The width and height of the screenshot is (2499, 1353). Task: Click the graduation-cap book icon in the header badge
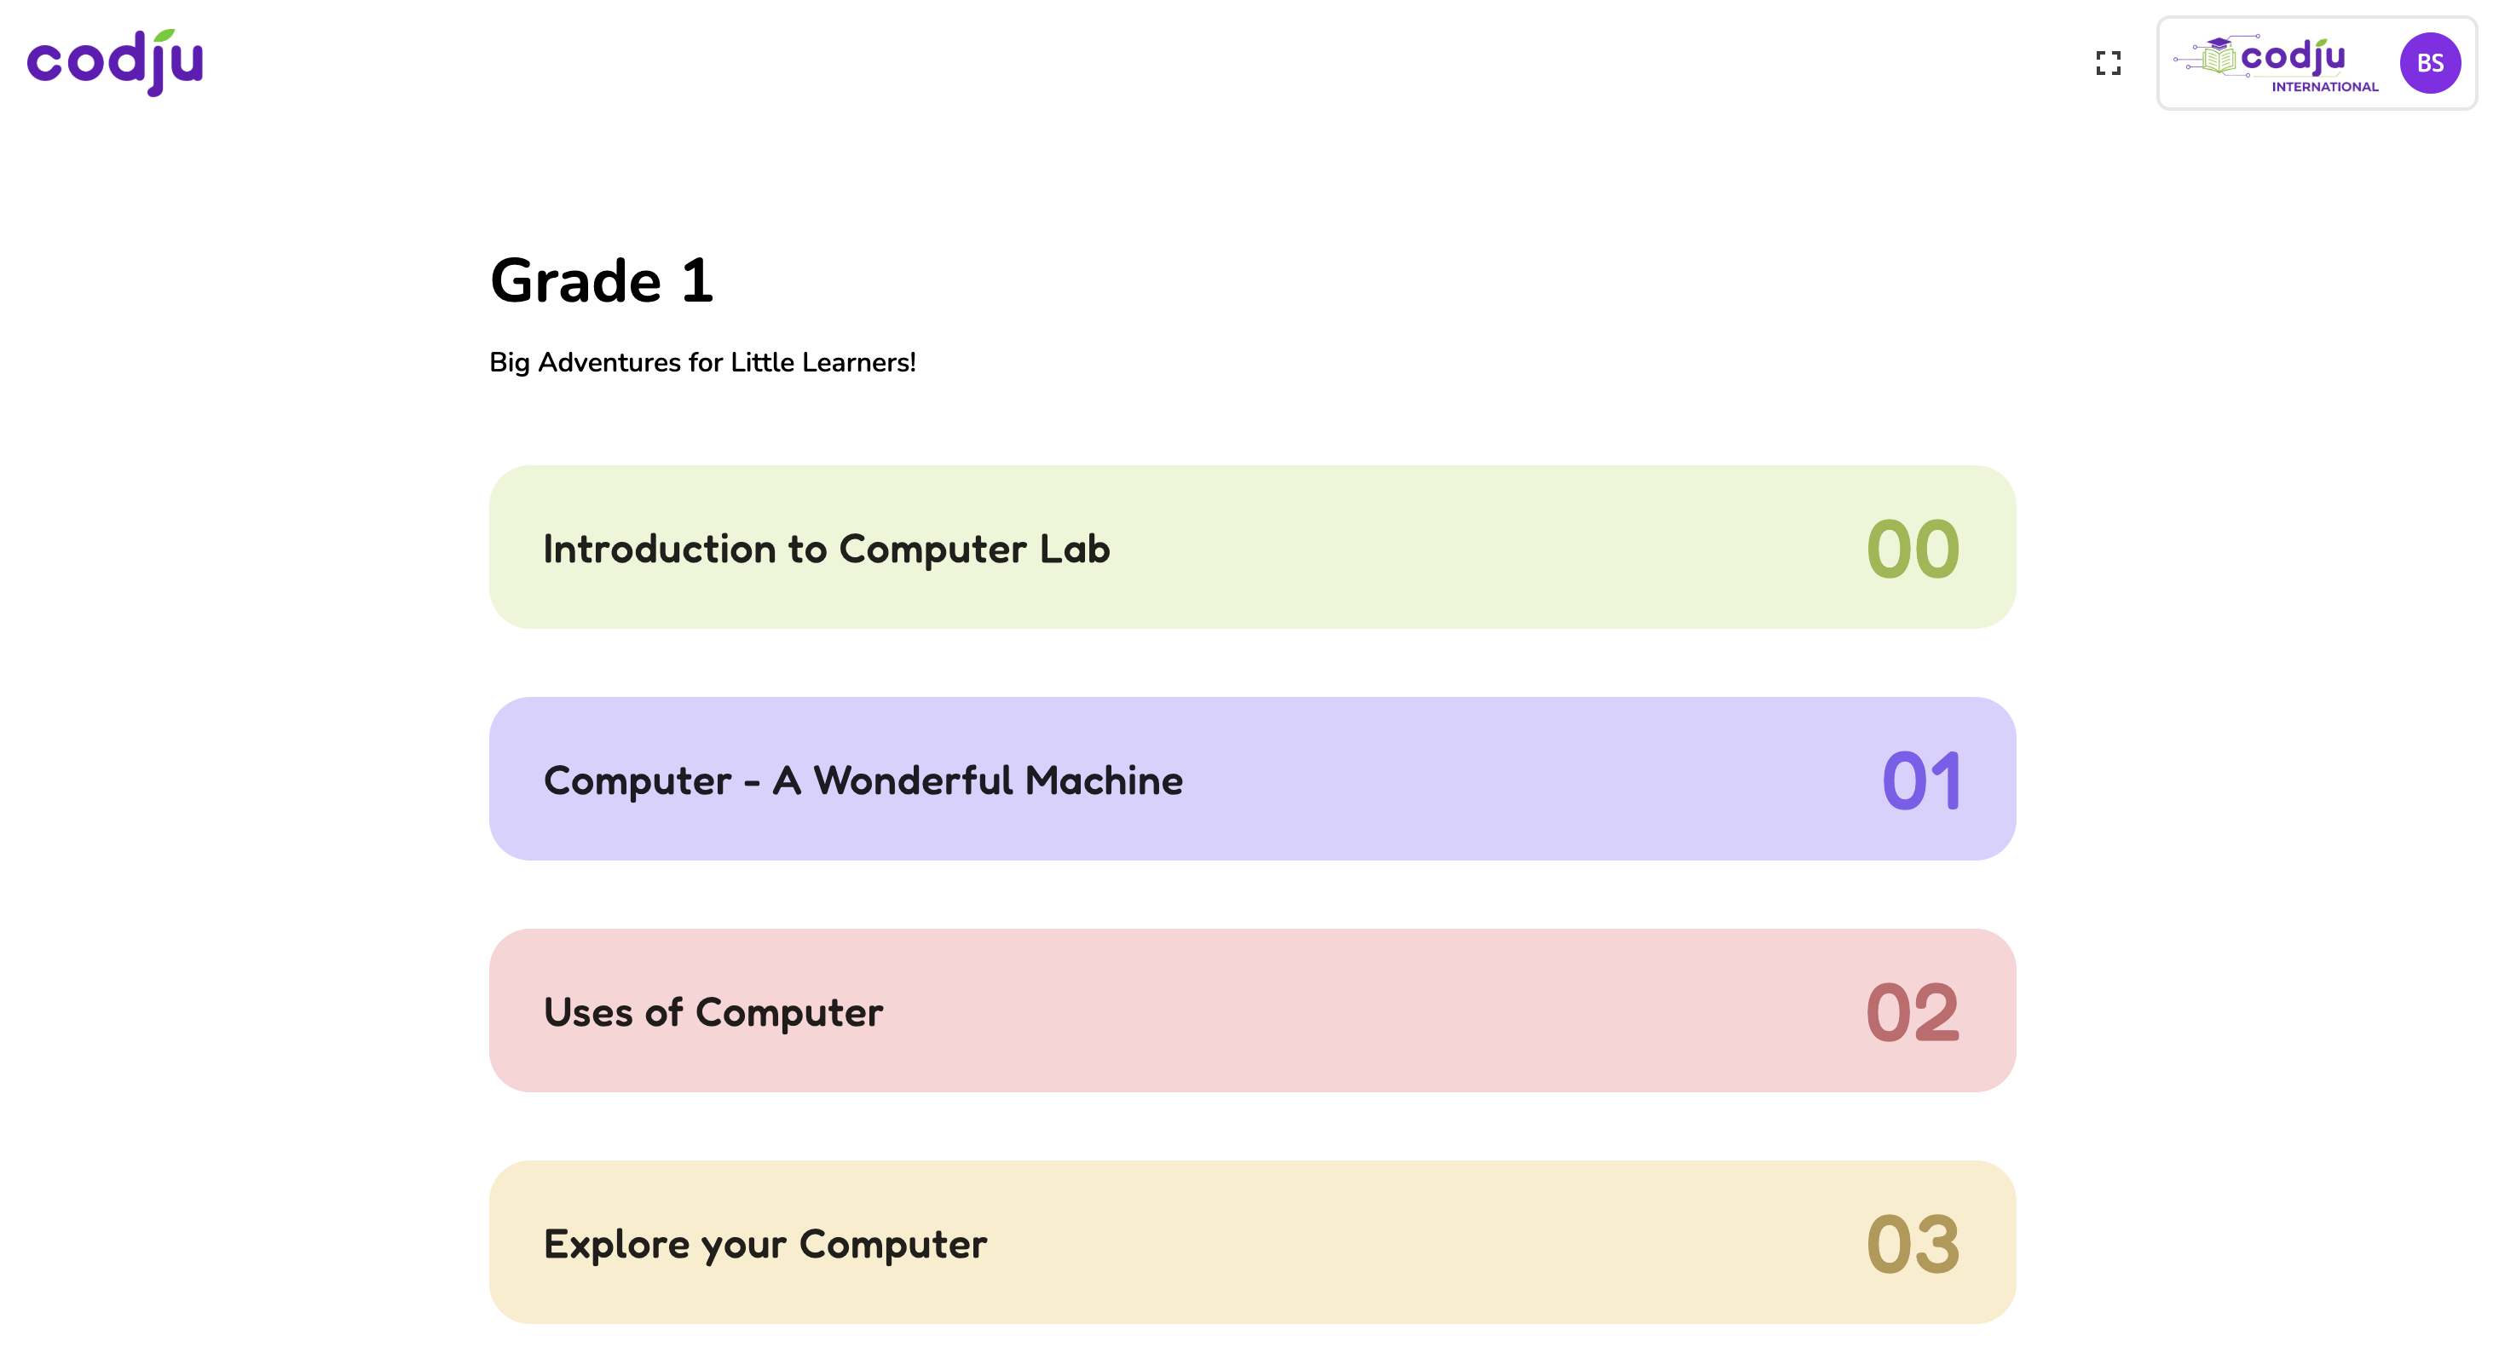point(2218,56)
